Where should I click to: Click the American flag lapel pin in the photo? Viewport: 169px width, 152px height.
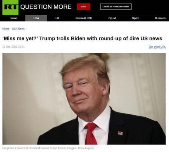coord(120,133)
